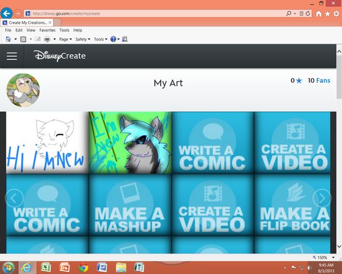Click the browser Forward arrow button
Image resolution: width=342 pixels, height=274 pixels.
[18, 14]
